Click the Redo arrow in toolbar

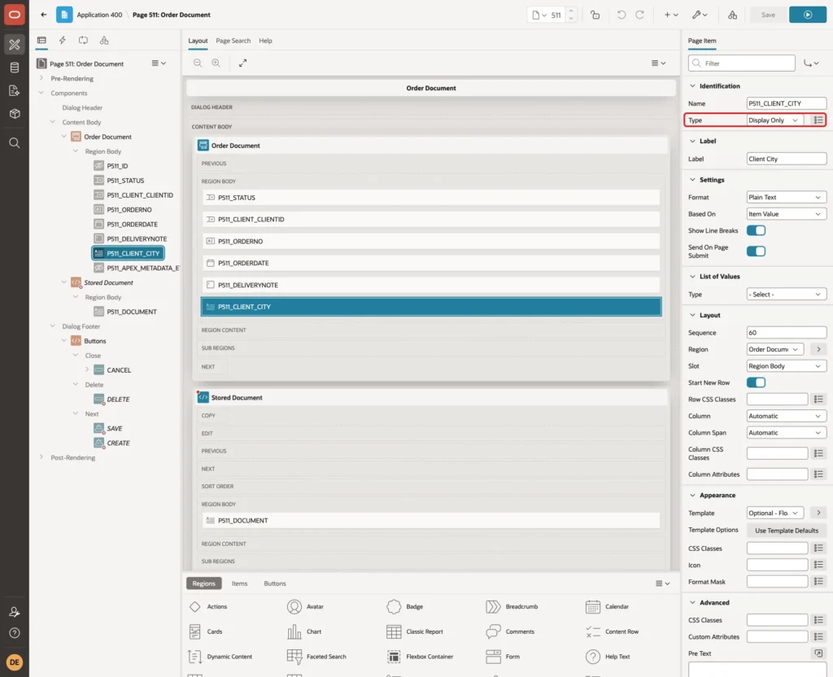coord(639,15)
